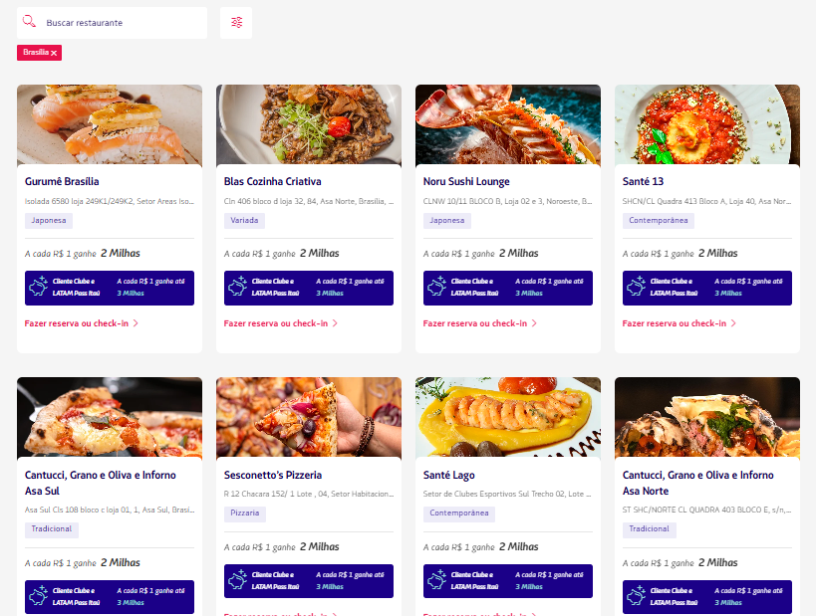The height and width of the screenshot is (616, 816).
Task: Click piggy bank icon on Sesconetto's Pizzeria card
Action: click(239, 581)
